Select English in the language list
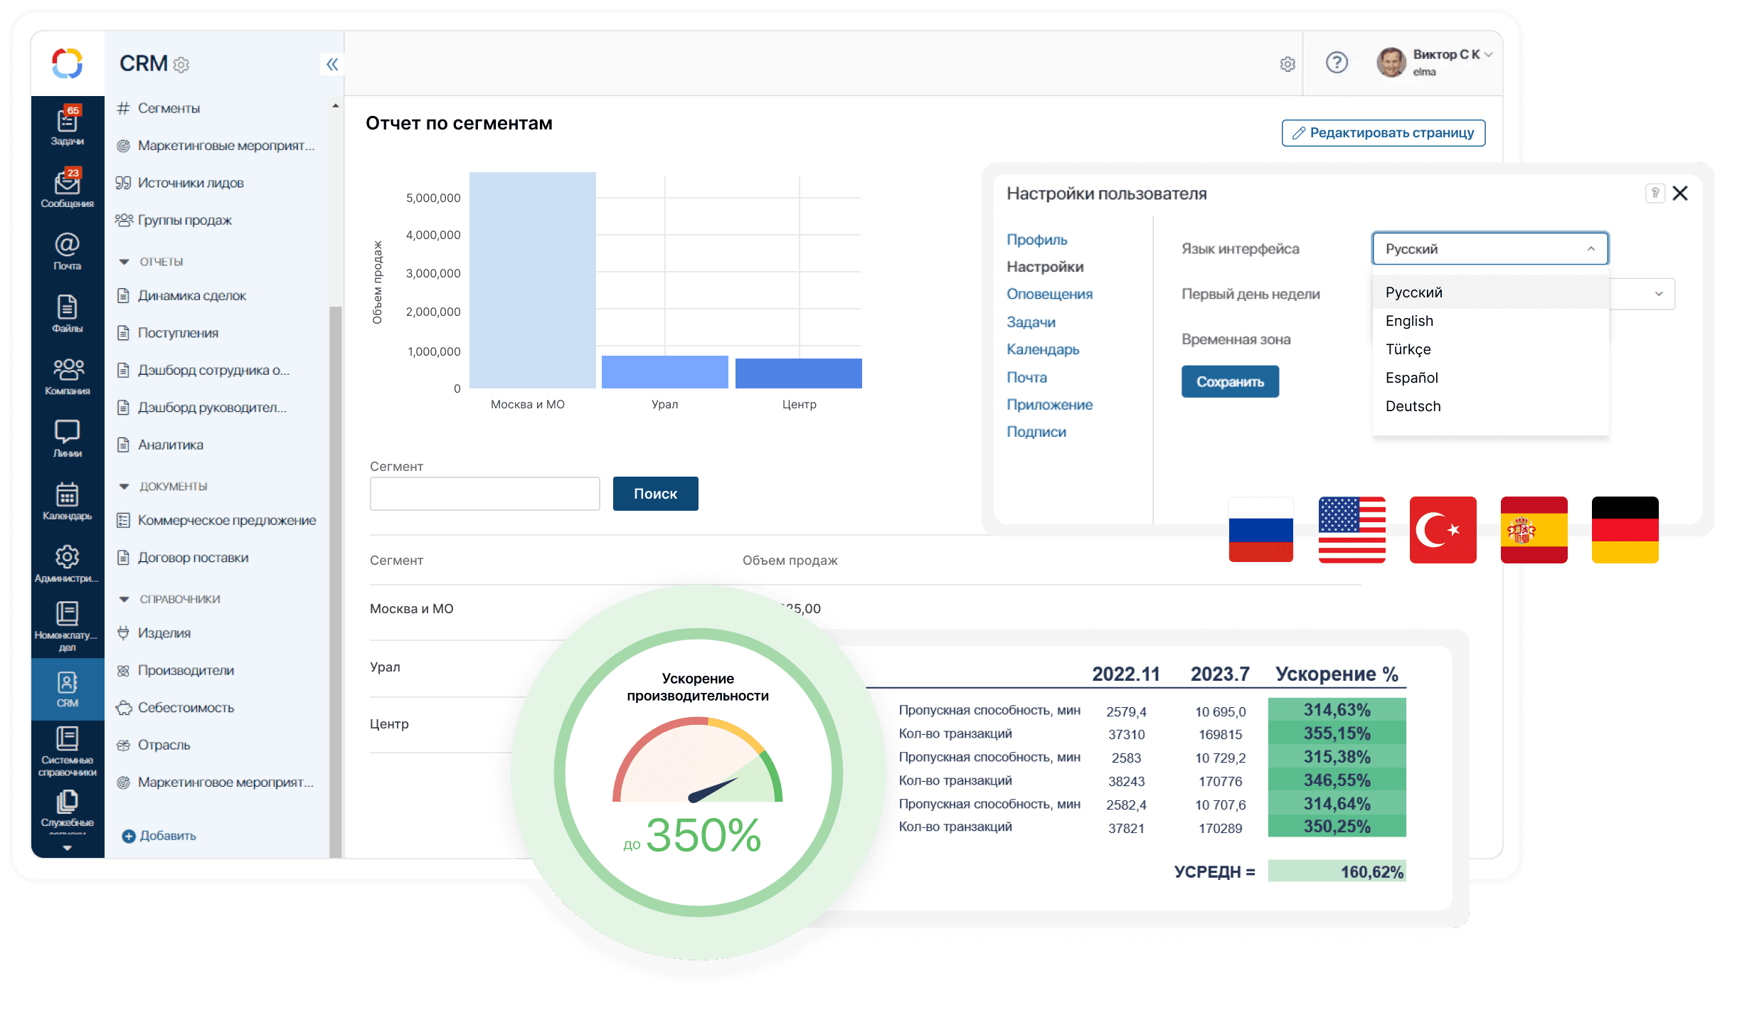The width and height of the screenshot is (1747, 1013). [x=1409, y=321]
